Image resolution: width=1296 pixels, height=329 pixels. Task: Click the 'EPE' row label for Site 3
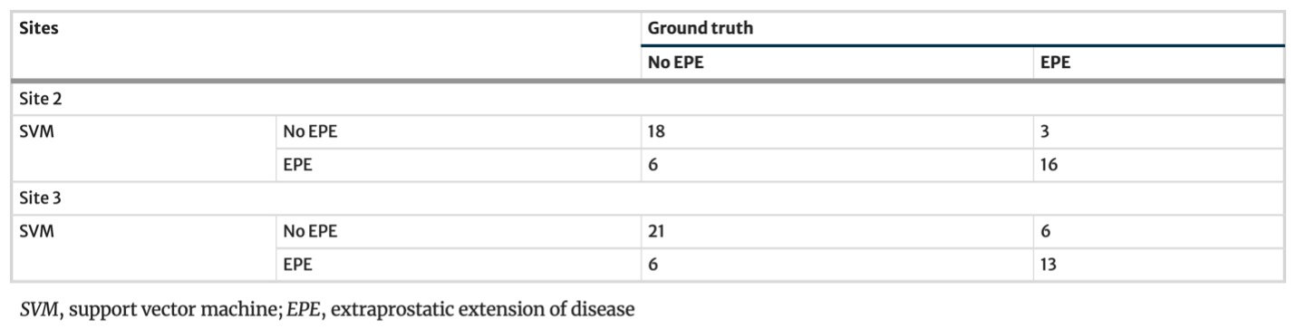457,264
